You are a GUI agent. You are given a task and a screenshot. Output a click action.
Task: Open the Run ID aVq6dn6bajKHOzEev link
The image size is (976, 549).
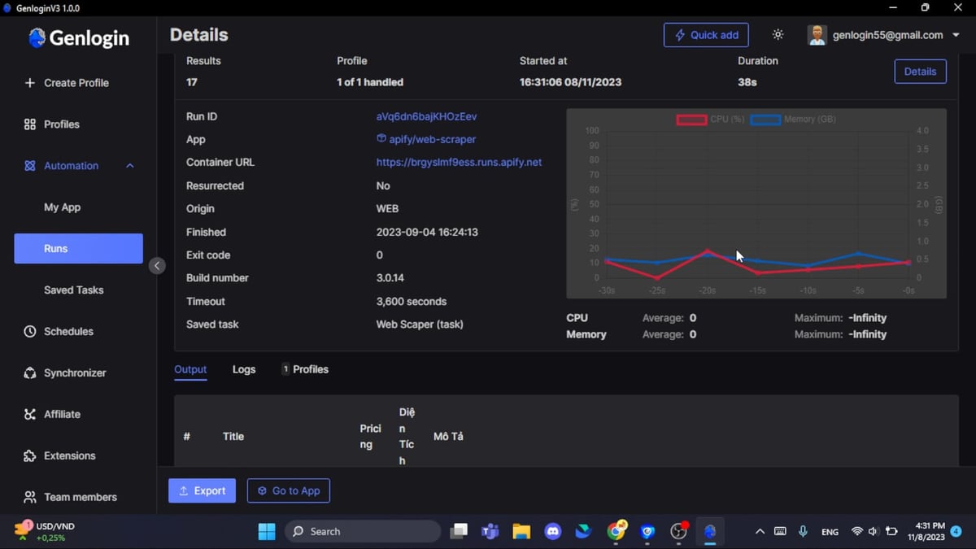click(x=426, y=116)
